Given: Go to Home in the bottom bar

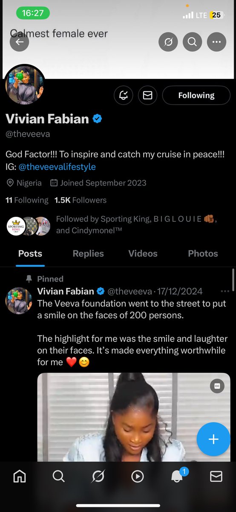Looking at the screenshot, I should tap(20, 476).
